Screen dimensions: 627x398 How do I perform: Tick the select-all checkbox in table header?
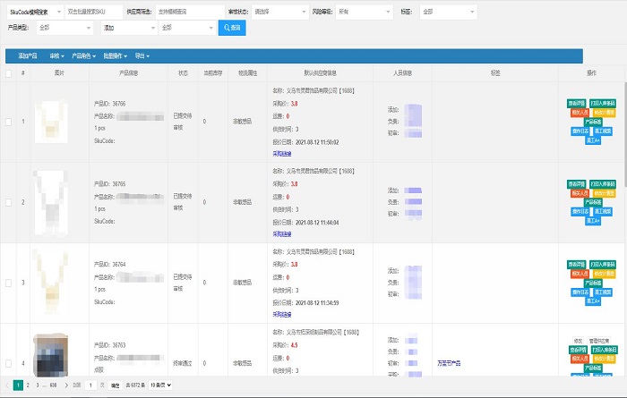[x=8, y=73]
